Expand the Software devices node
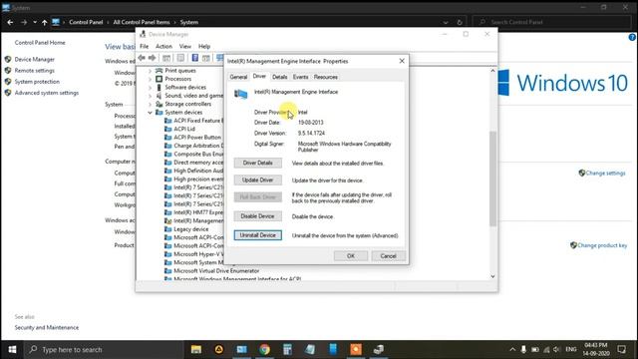 [150, 88]
